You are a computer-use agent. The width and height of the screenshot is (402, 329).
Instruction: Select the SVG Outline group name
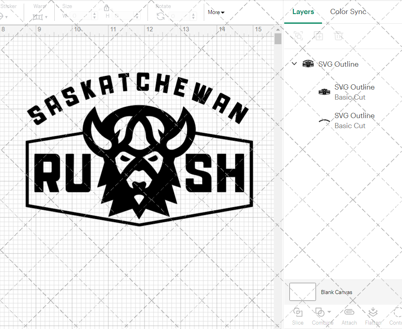point(338,64)
